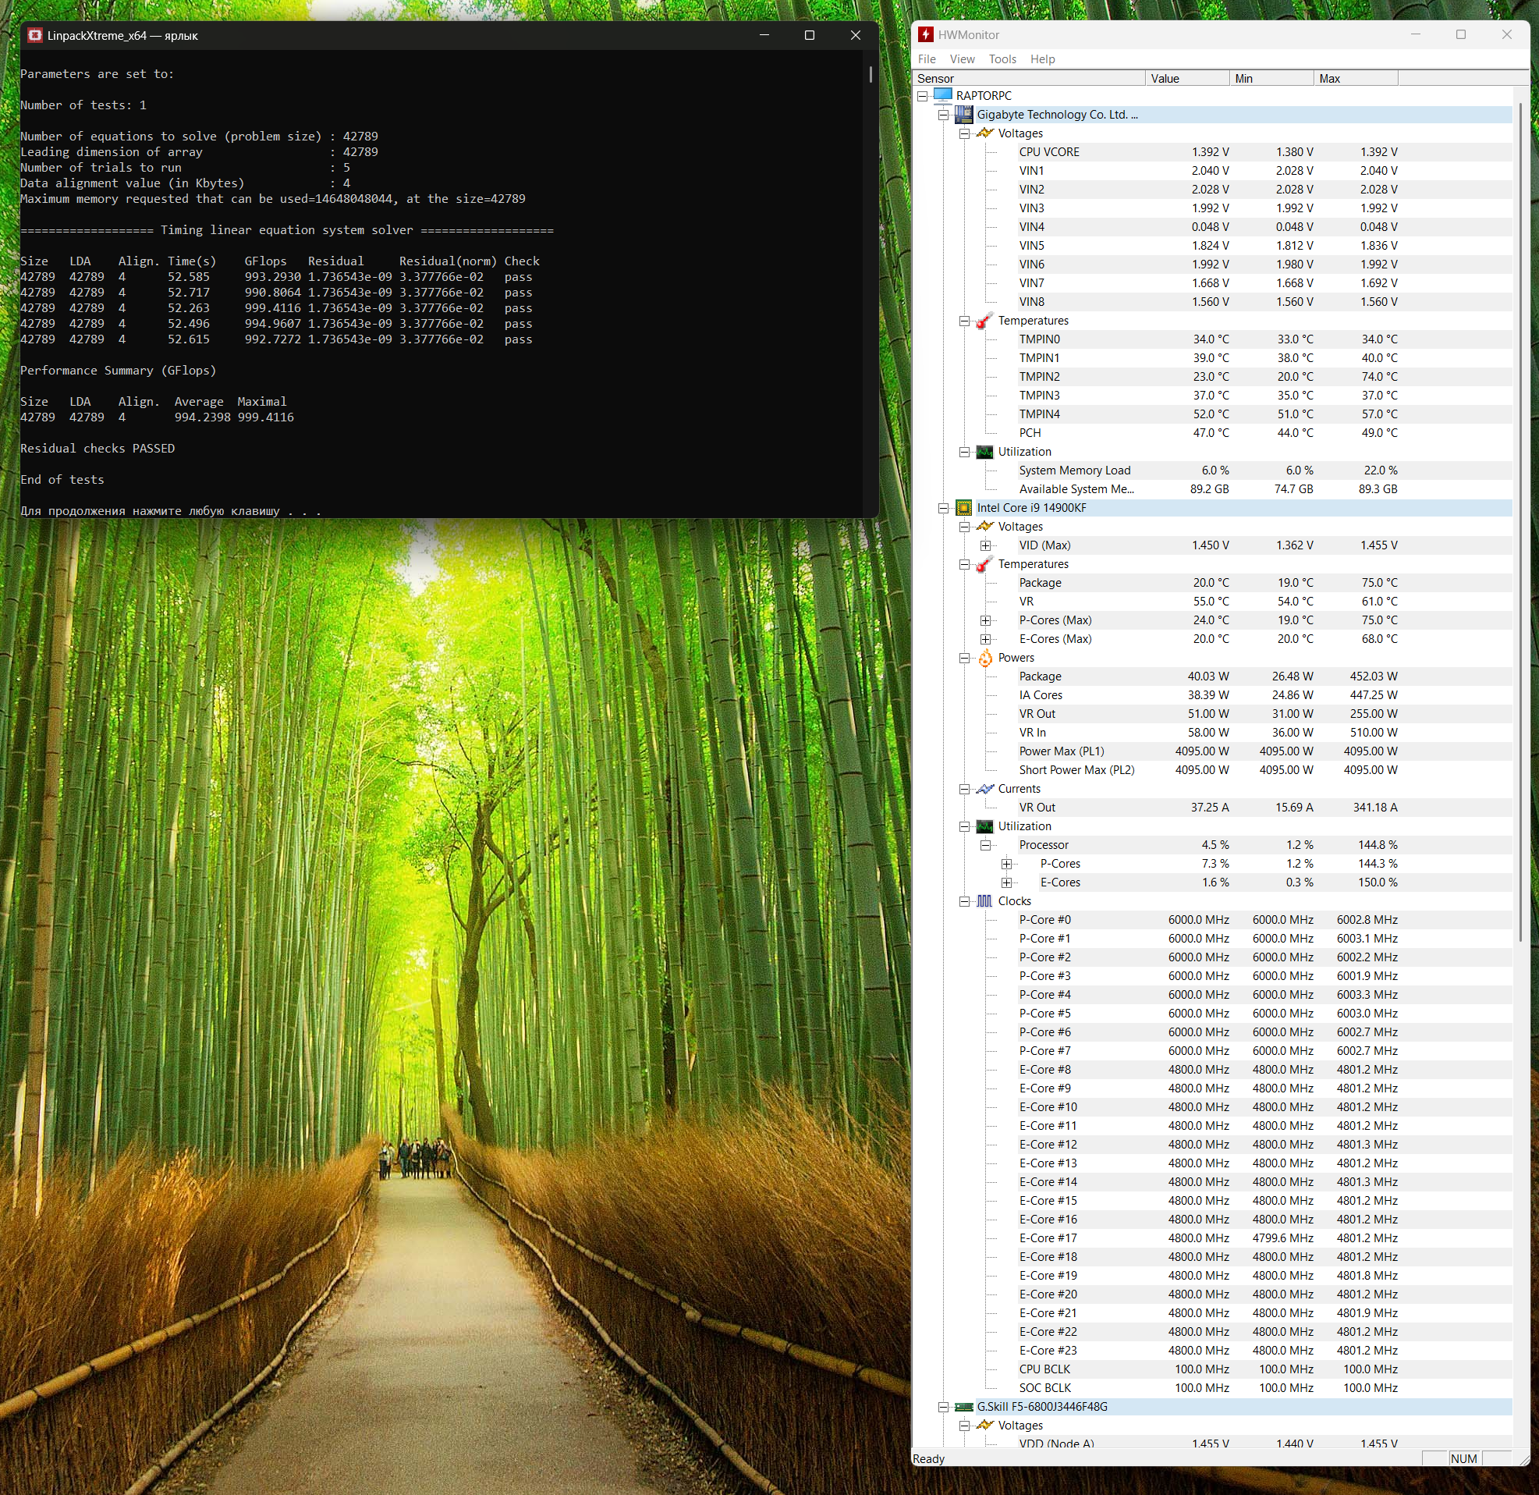This screenshot has width=1539, height=1495.
Task: Click the Intel Core i9 CPU icon
Action: [x=963, y=508]
